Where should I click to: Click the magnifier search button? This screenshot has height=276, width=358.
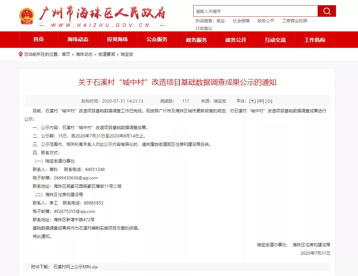coord(327,11)
